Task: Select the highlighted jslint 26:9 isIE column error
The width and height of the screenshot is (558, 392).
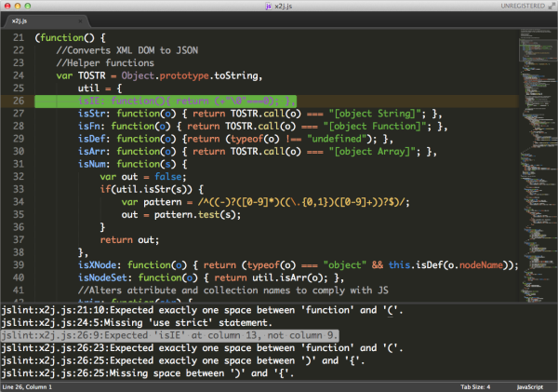Action: 169,335
